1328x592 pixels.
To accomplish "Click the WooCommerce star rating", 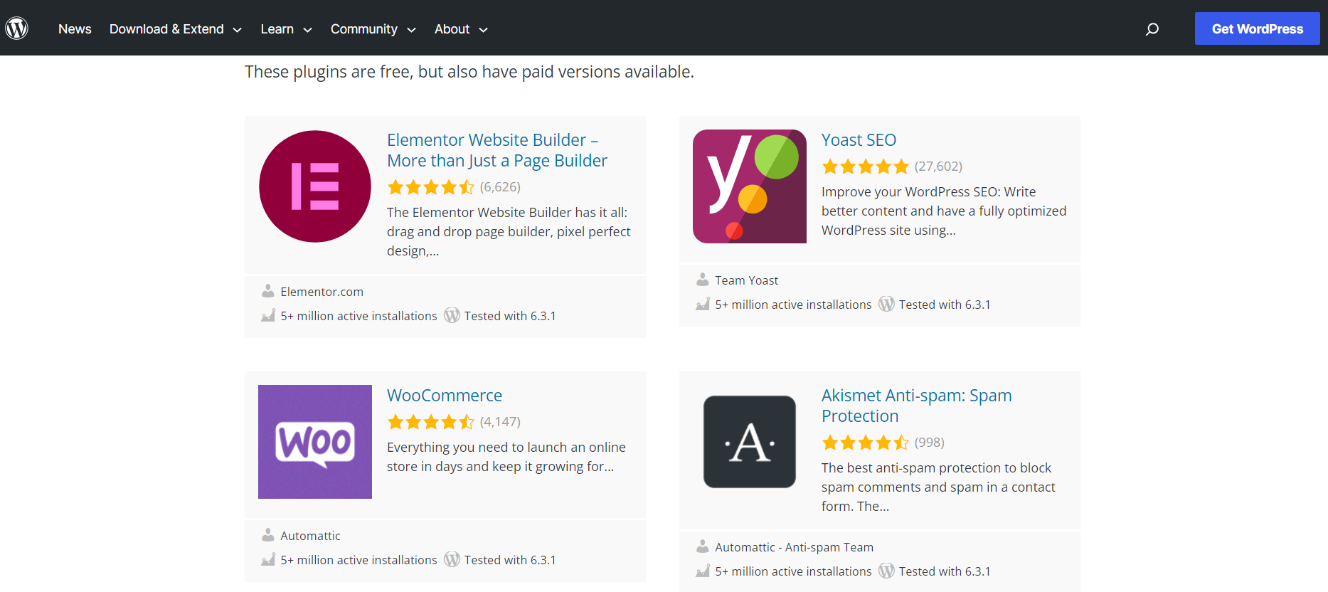I will tap(431, 422).
